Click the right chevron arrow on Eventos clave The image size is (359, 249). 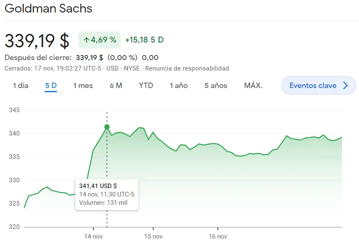pyautogui.click(x=346, y=85)
